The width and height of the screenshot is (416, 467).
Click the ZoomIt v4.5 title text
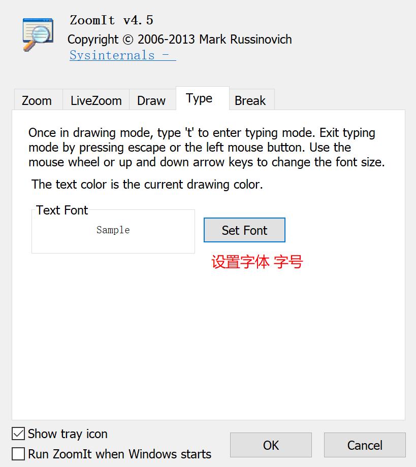(x=111, y=21)
